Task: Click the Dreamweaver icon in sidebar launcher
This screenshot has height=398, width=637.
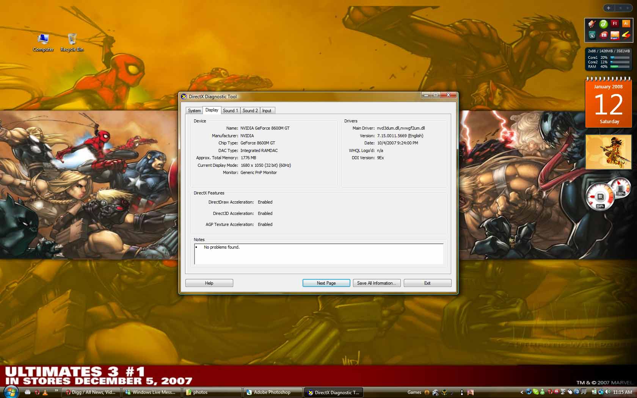Action: coord(603,24)
